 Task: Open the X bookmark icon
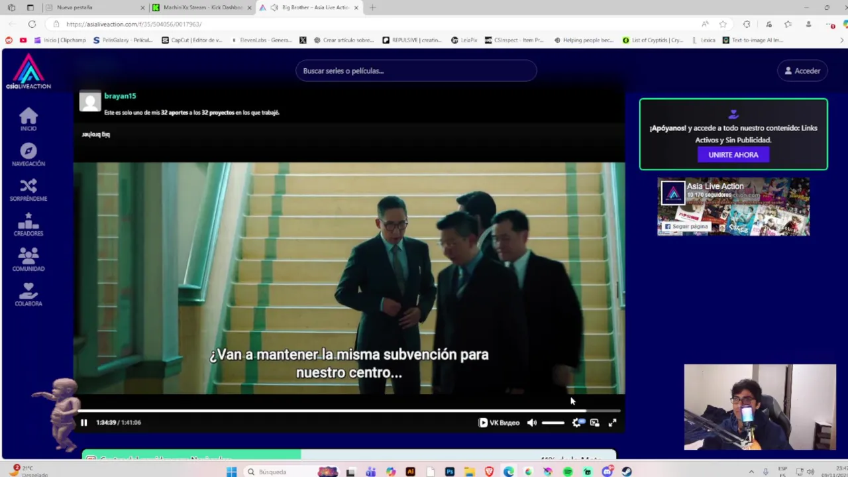coord(303,40)
